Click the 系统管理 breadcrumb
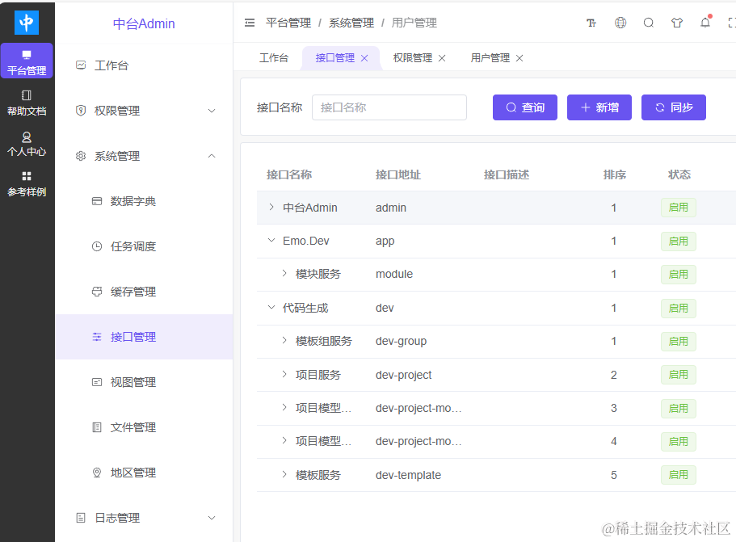This screenshot has height=542, width=736. (351, 23)
